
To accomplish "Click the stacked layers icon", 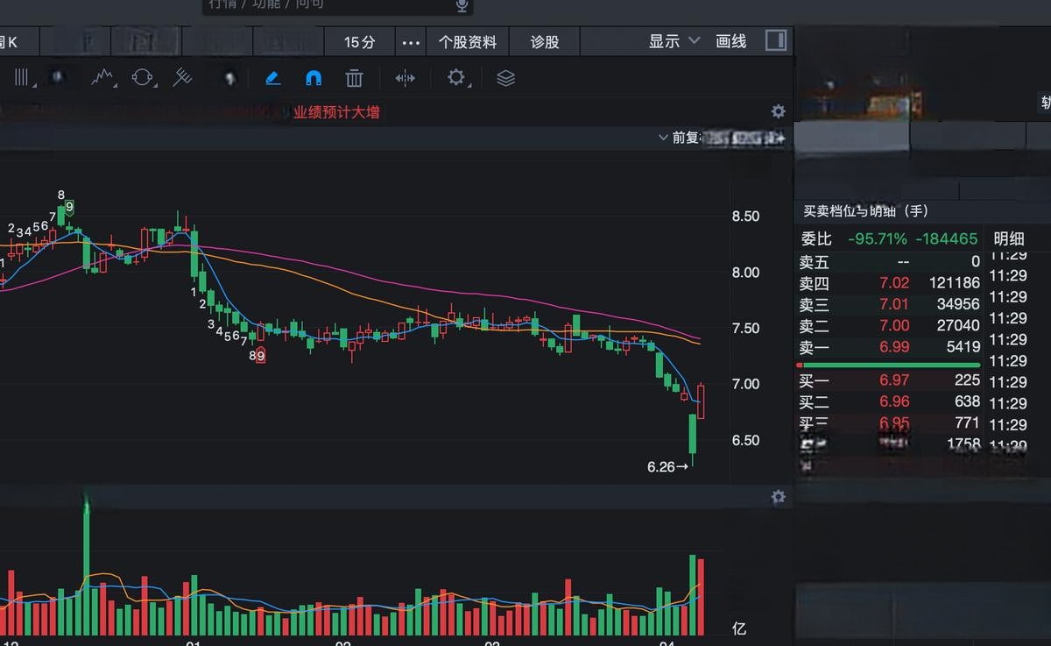I will pos(505,78).
